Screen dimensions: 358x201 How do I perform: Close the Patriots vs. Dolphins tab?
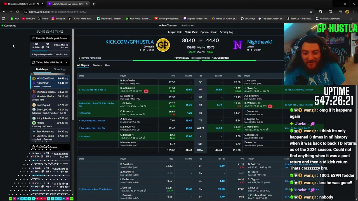(x=43, y=4)
